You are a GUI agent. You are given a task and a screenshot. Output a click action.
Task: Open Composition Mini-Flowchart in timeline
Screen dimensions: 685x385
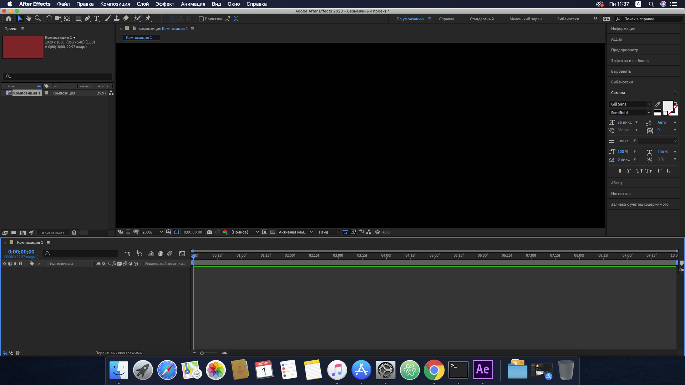point(127,253)
